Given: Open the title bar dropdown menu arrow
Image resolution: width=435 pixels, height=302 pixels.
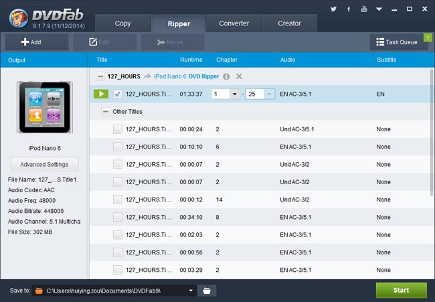Looking at the screenshot, I should coord(379,9).
